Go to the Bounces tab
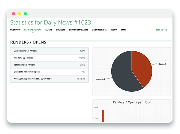The width and height of the screenshot is (180, 134). [60, 30]
